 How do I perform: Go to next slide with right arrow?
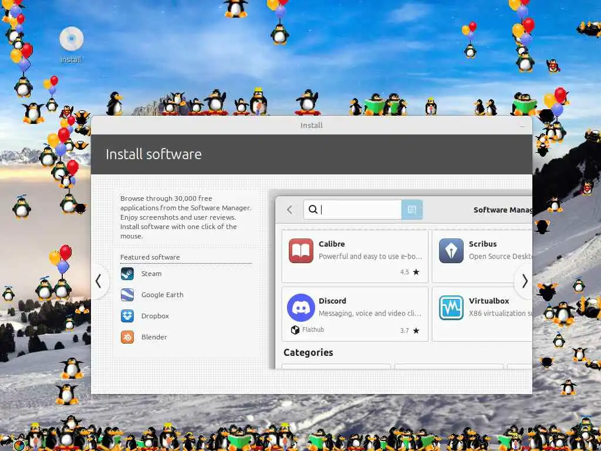524,281
